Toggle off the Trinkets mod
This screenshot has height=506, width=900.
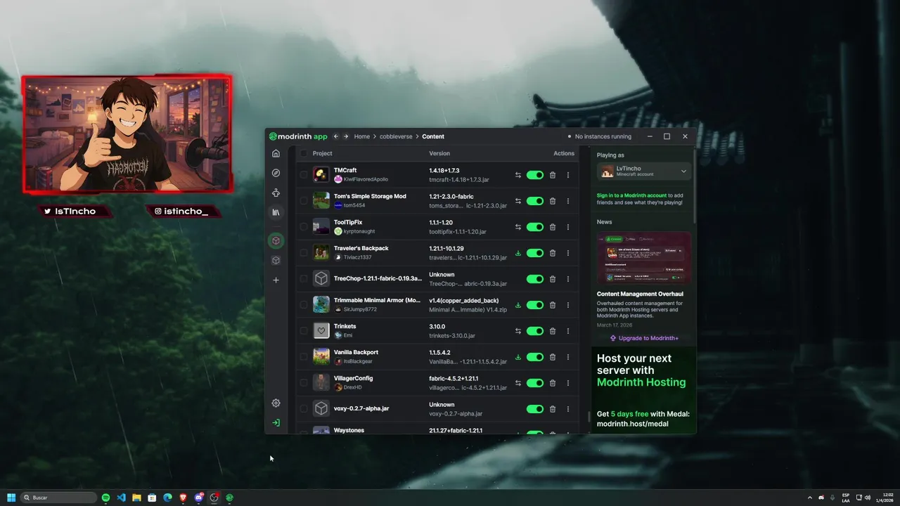point(535,331)
